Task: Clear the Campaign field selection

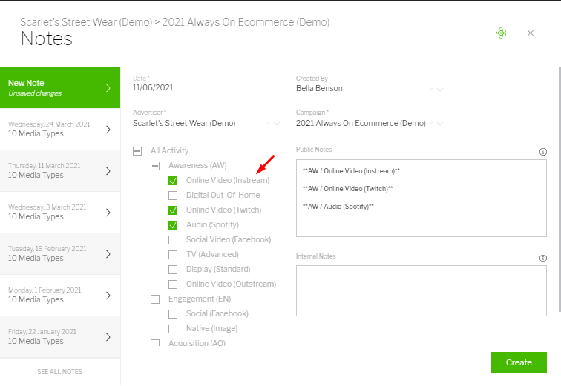Action: [432, 124]
